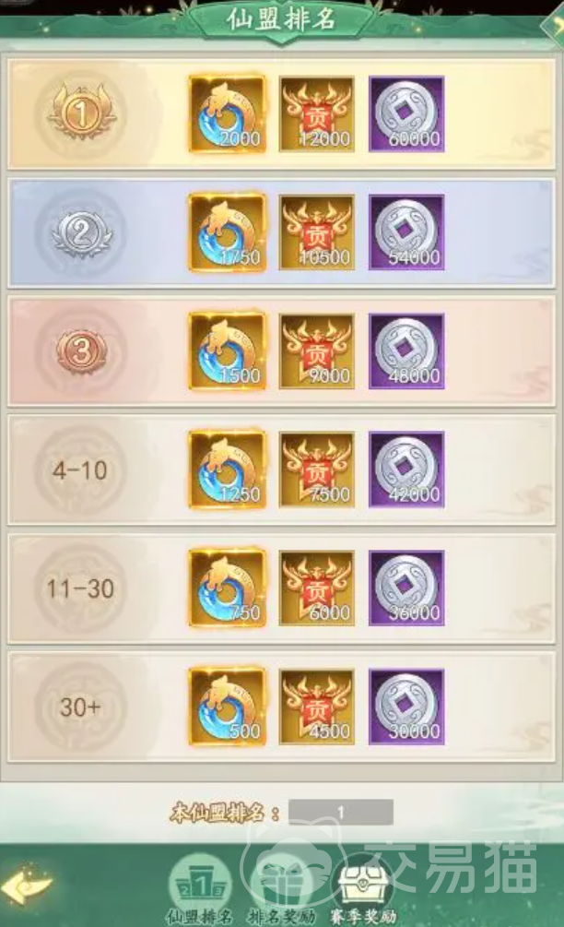This screenshot has height=927, width=564.
Task: Tap the blue jade 2000 reward icon
Action: click(228, 113)
